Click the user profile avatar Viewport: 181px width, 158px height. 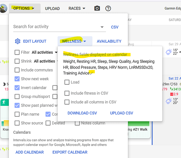pyautogui.click(x=3, y=8)
